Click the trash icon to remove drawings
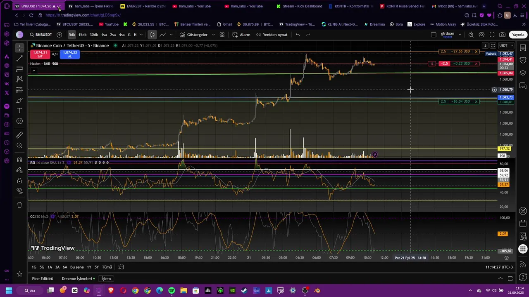The image size is (529, 297). click(x=19, y=205)
